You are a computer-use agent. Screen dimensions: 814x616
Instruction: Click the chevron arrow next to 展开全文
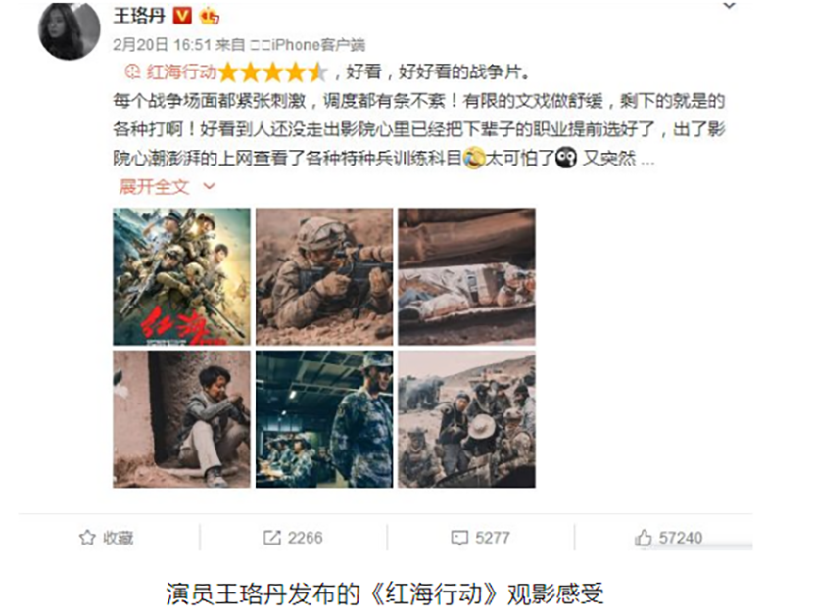coord(210,186)
